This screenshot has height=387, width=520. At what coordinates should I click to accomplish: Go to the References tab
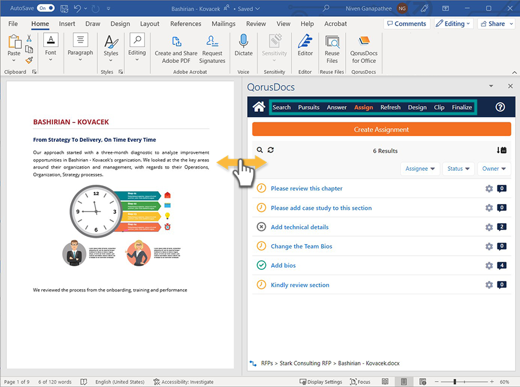186,23
